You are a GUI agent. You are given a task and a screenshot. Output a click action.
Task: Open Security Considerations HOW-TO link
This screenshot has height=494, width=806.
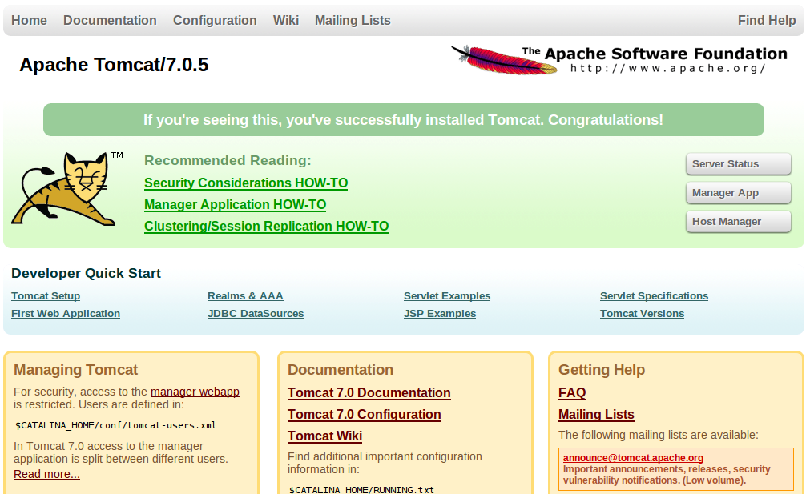246,183
